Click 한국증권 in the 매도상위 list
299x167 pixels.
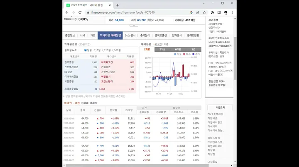[x=69, y=62]
